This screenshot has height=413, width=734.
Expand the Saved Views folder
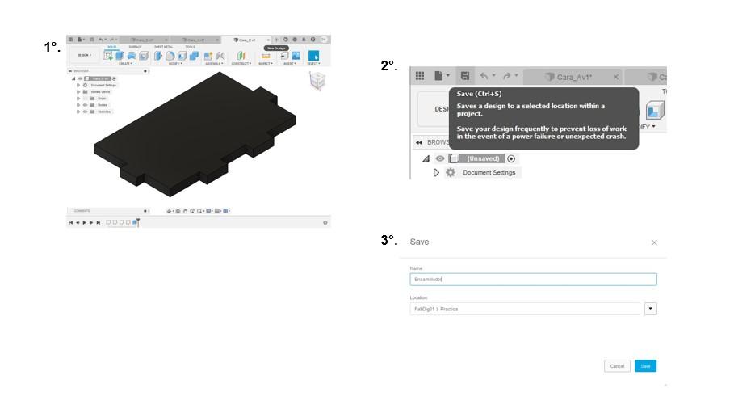pyautogui.click(x=78, y=92)
